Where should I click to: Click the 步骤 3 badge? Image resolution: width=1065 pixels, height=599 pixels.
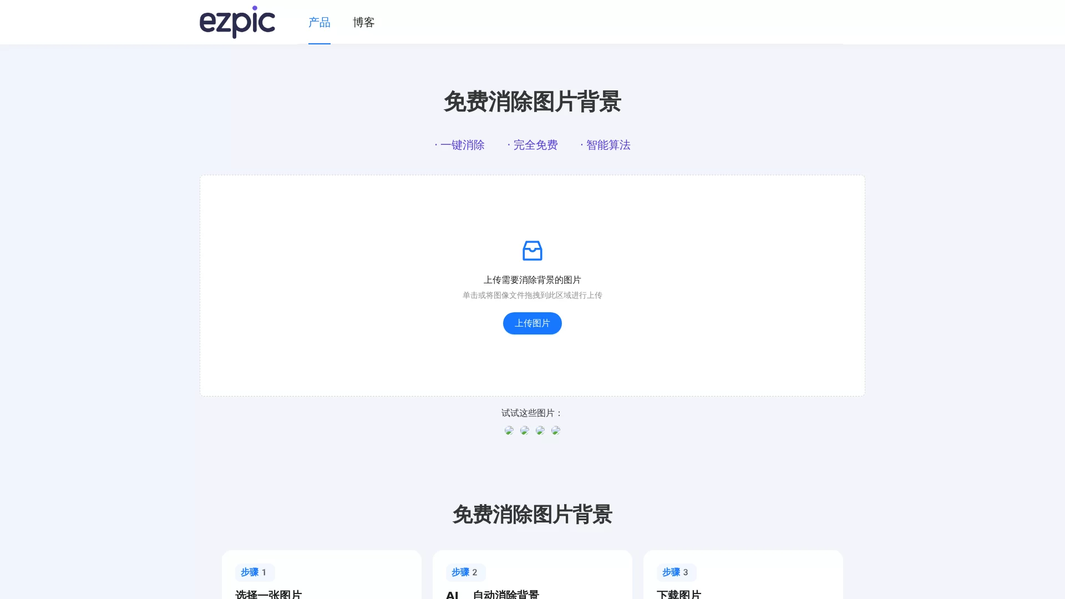[x=676, y=572]
